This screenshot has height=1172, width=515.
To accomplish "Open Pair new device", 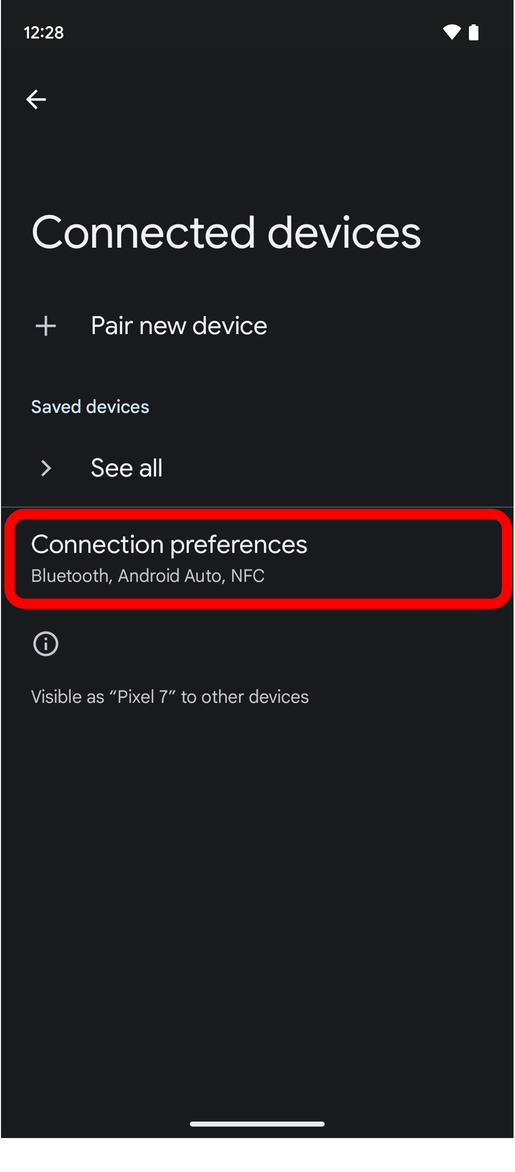I will (257, 326).
